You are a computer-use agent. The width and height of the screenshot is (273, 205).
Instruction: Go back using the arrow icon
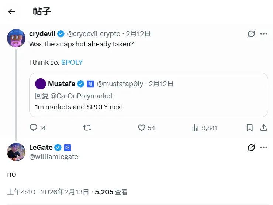tap(12, 11)
